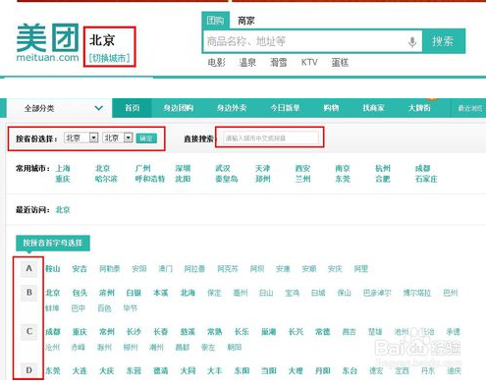Pick 安吉 in the A row
Image resolution: width=486 pixels, height=388 pixels.
80,269
